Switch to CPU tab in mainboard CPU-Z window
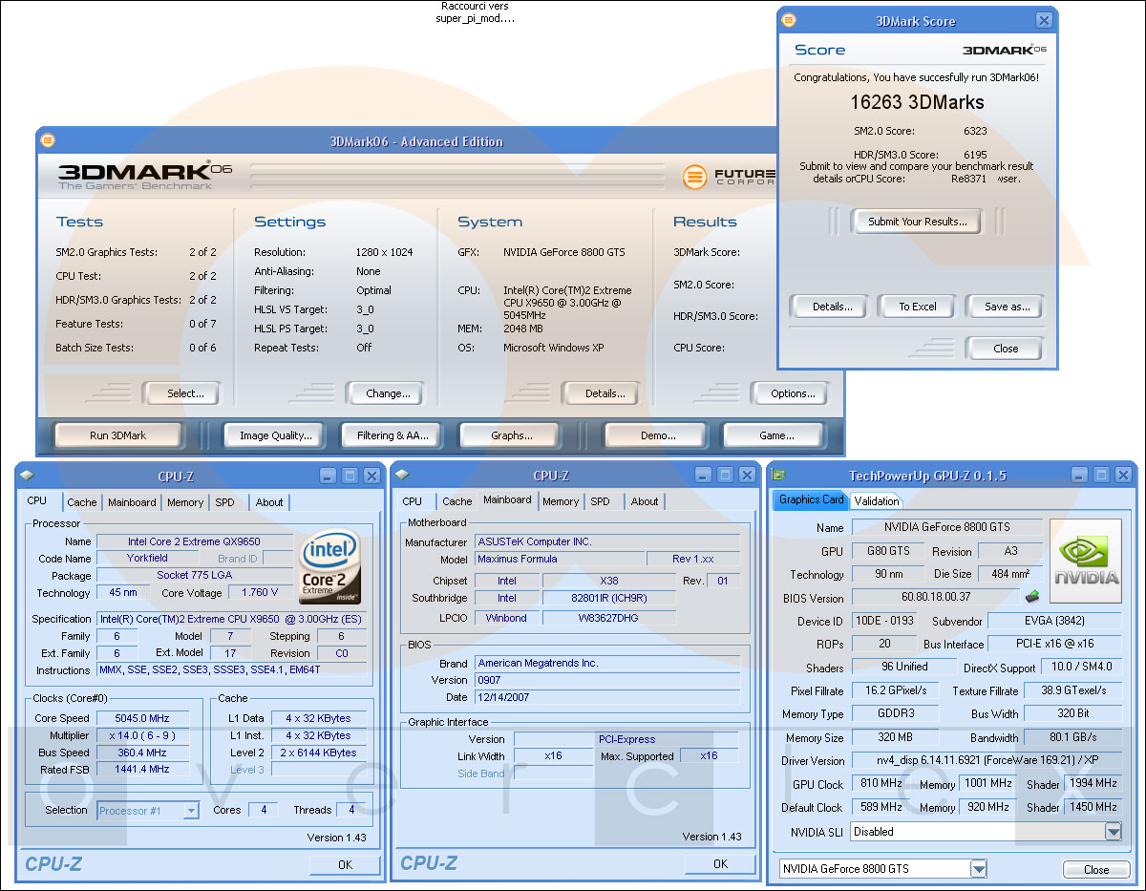 point(413,501)
